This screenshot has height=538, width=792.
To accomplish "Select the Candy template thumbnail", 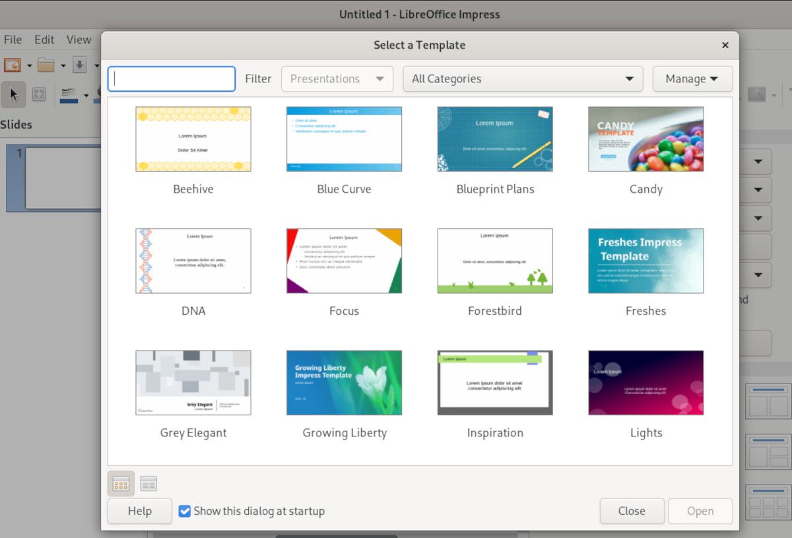I will tap(645, 139).
